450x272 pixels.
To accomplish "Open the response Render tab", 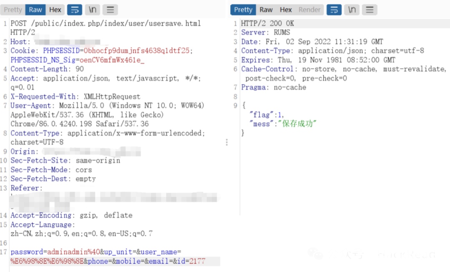I will pos(309,10).
